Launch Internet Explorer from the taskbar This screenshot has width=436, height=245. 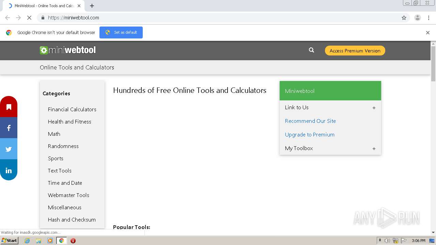coord(27,241)
